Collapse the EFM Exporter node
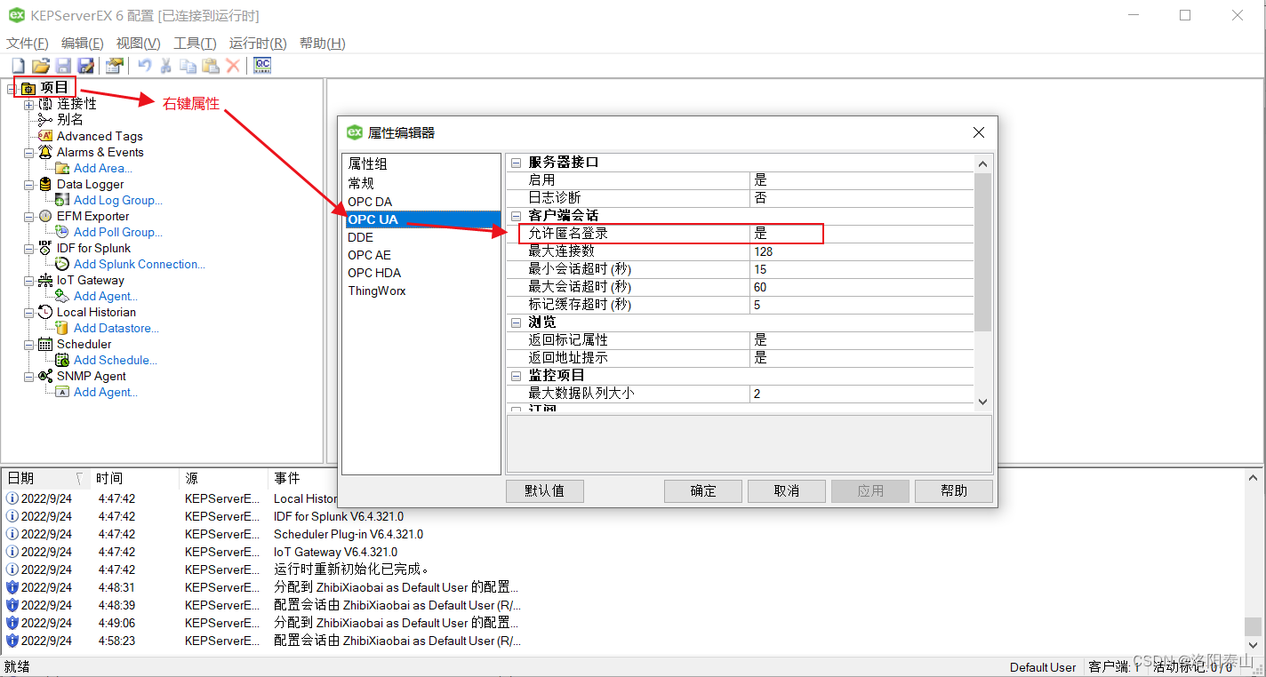This screenshot has height=677, width=1266. (28, 216)
